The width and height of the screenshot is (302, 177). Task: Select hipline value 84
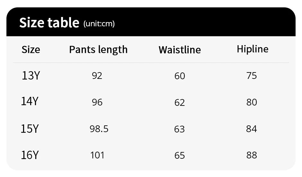[x=252, y=129]
